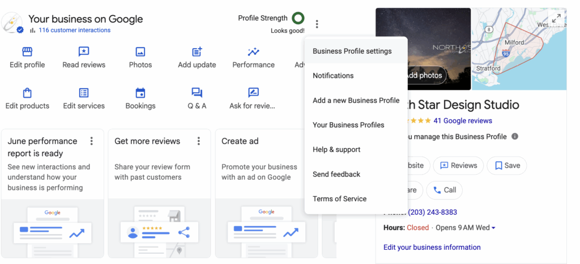Click the info icon beside manage Business Profile
The width and height of the screenshot is (580, 264).
click(x=514, y=136)
